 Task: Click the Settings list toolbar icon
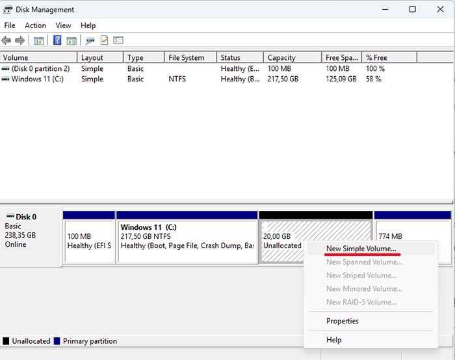coord(118,40)
